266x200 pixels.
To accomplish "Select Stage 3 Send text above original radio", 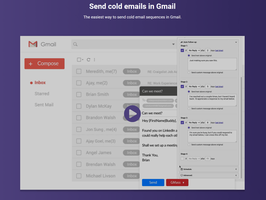I will point(189,128).
